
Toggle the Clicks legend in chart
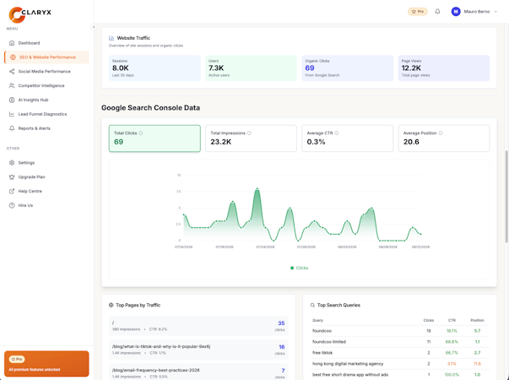[x=299, y=268]
